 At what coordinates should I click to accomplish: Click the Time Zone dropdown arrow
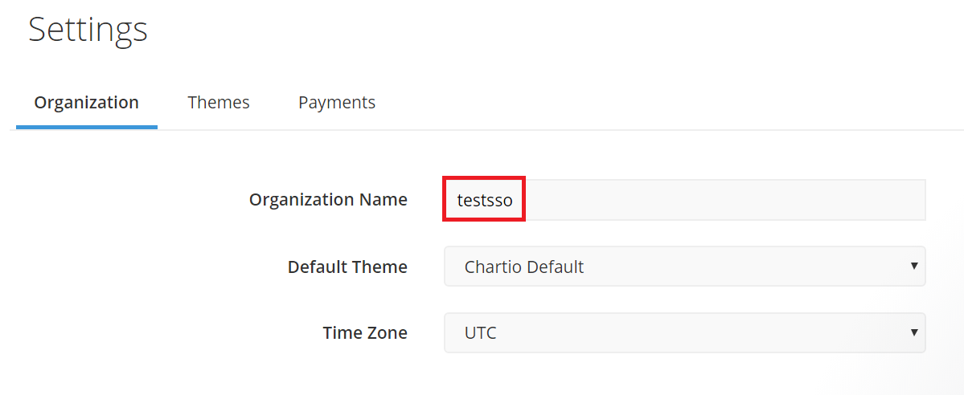[x=914, y=332]
